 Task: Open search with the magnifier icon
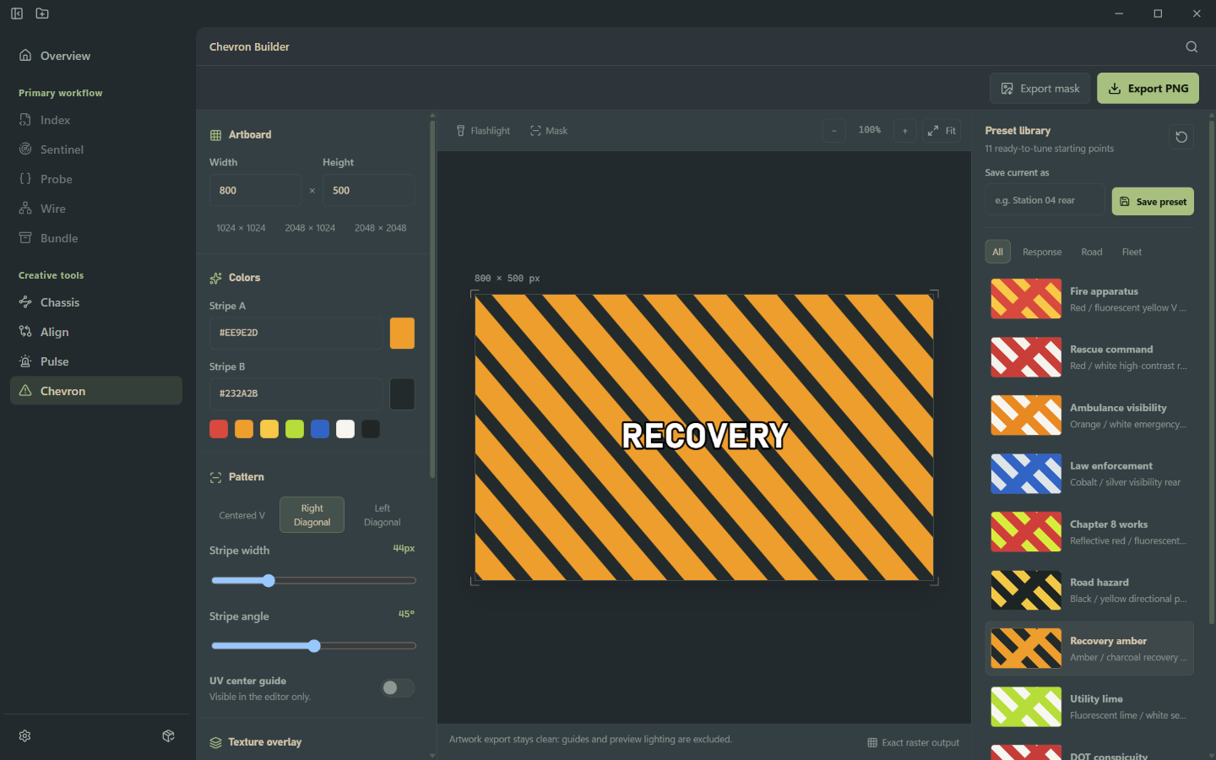tap(1192, 46)
